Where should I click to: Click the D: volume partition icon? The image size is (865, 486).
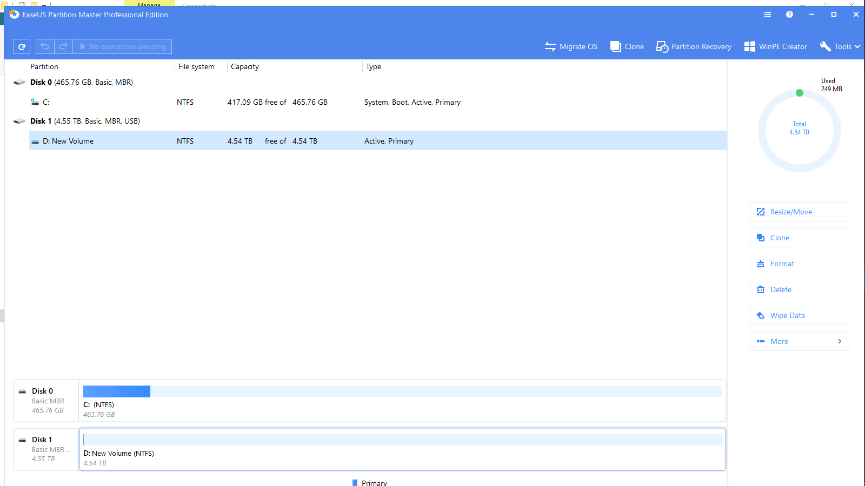click(x=35, y=141)
